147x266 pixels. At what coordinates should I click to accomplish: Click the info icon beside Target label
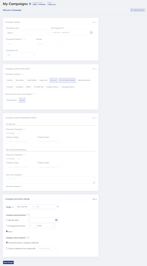point(13,207)
